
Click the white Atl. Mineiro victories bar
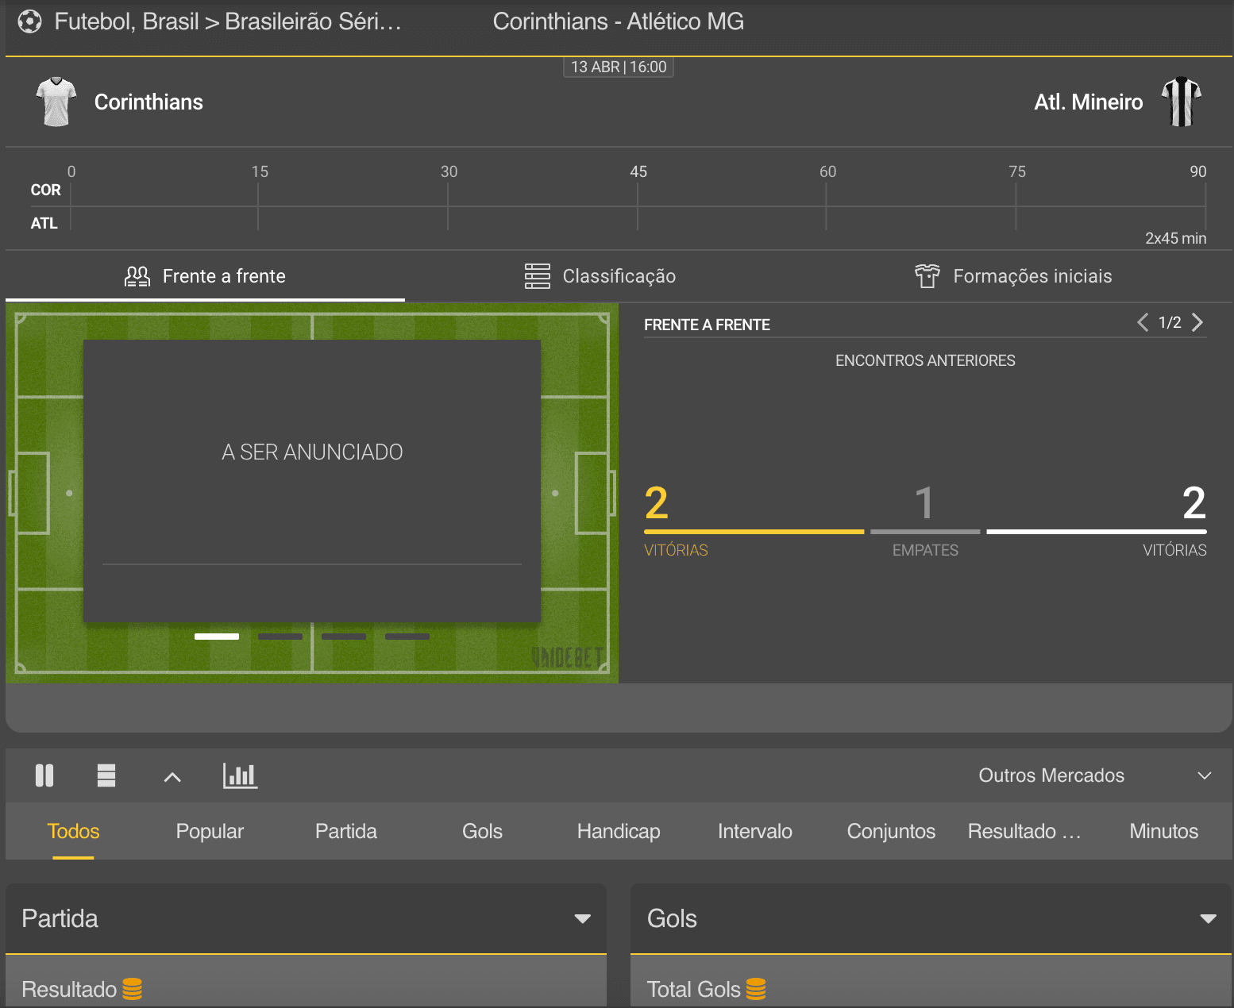coord(1097,532)
